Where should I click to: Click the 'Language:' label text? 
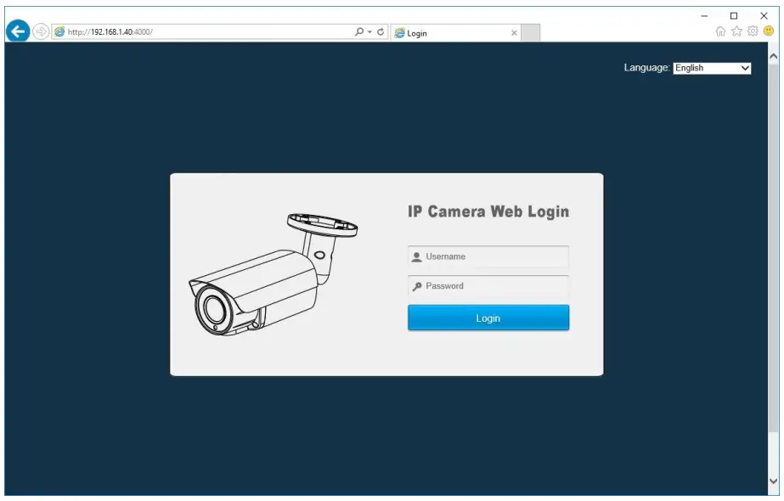click(646, 67)
